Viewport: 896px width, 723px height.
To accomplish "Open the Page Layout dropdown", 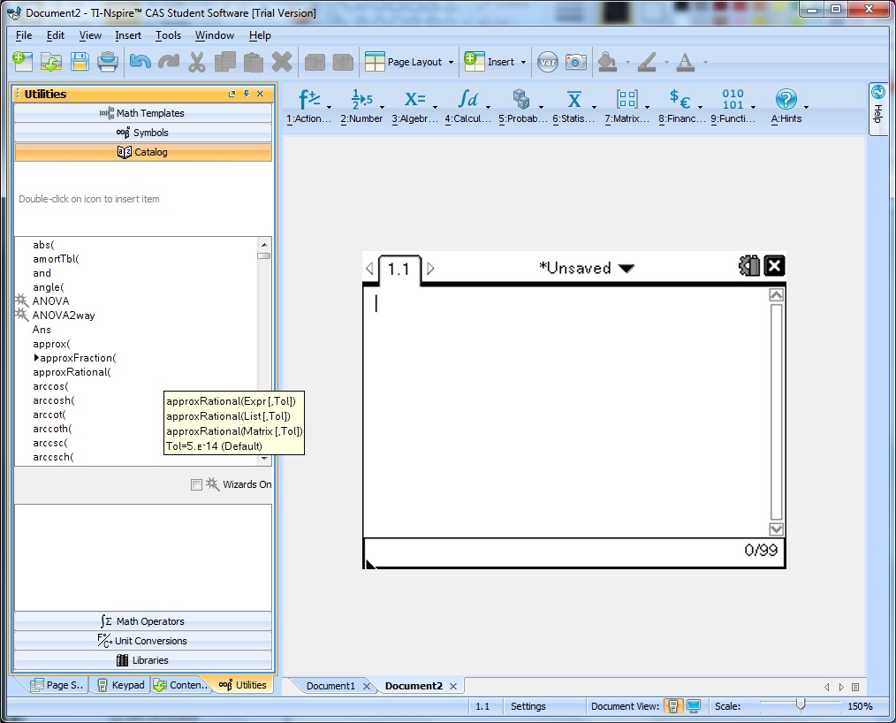I will pyautogui.click(x=410, y=62).
